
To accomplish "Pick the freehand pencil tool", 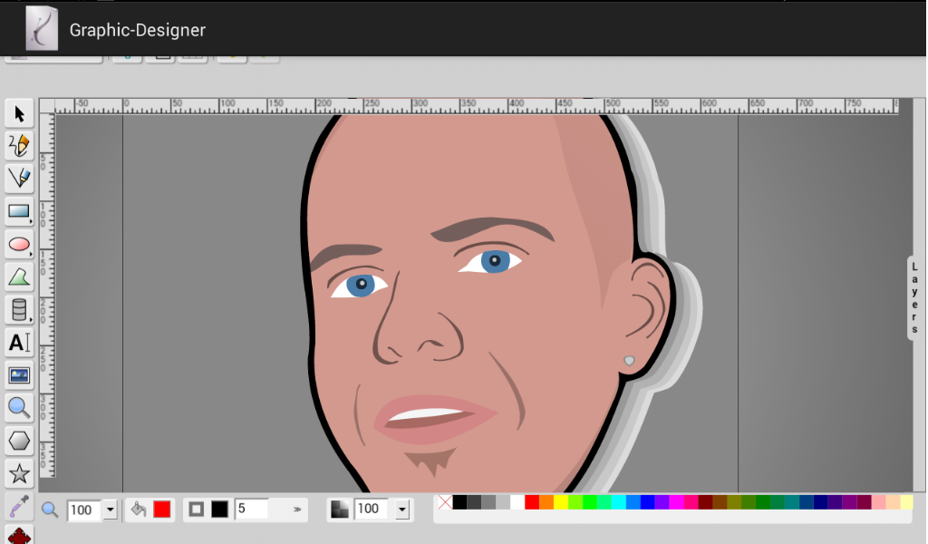I will 19,145.
